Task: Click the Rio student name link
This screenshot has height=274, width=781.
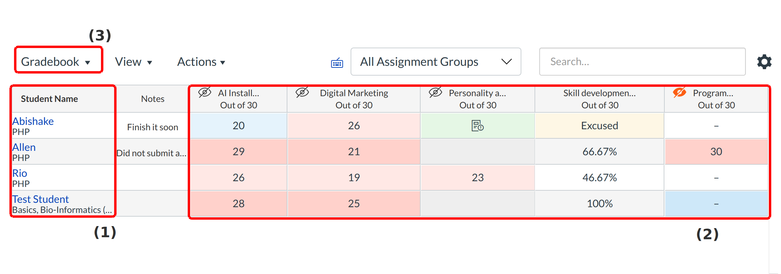Action: 20,173
